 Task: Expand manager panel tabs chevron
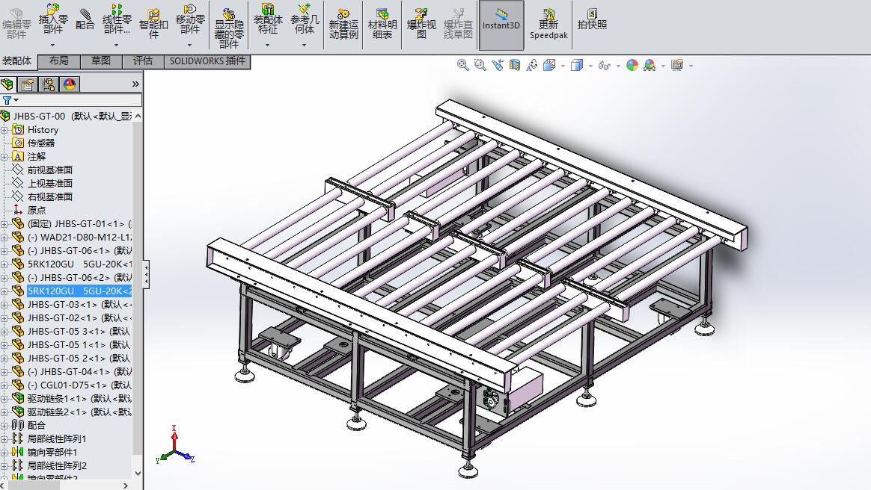coord(135,84)
